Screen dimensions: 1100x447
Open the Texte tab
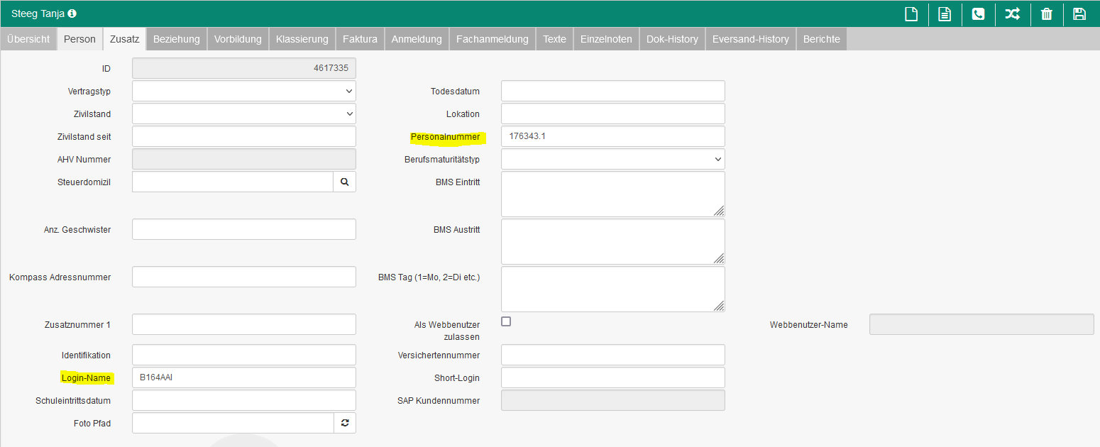point(555,39)
